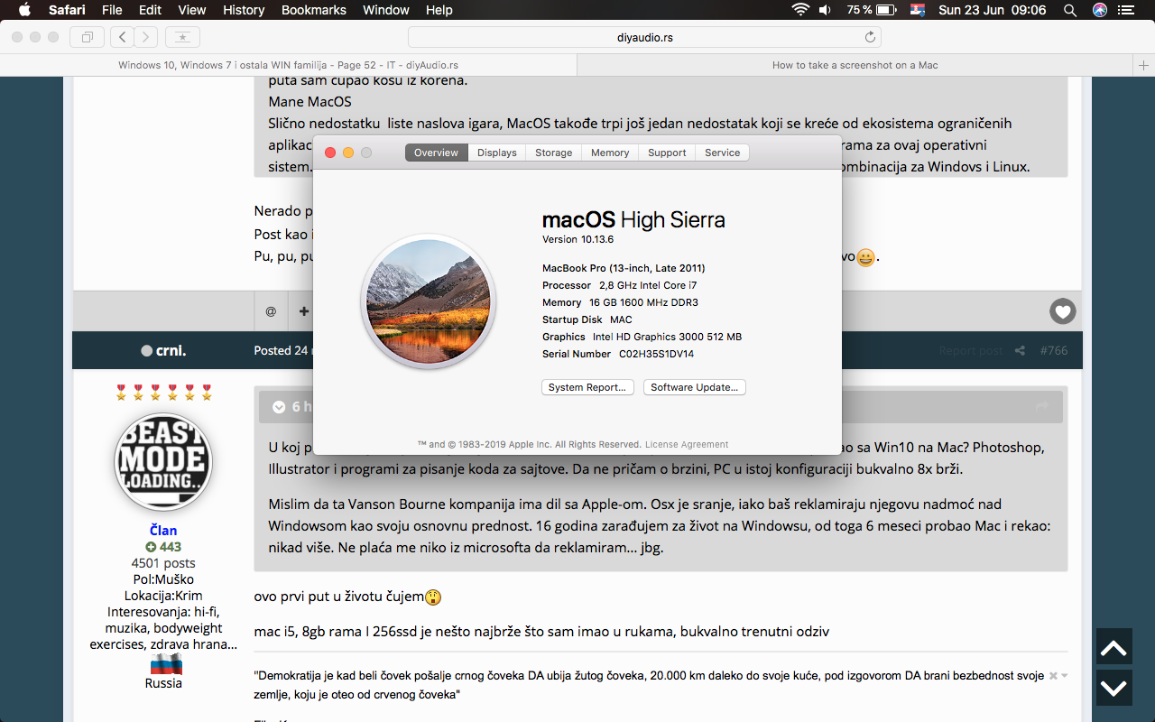Click the Serial Number value
The image size is (1155, 722).
coord(656,354)
